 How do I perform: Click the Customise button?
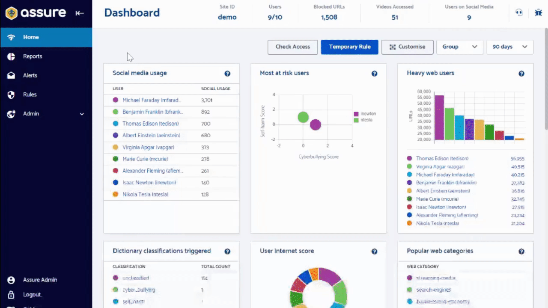click(x=407, y=47)
